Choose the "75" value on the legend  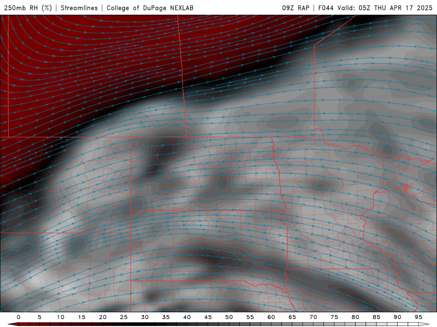tap(334, 317)
